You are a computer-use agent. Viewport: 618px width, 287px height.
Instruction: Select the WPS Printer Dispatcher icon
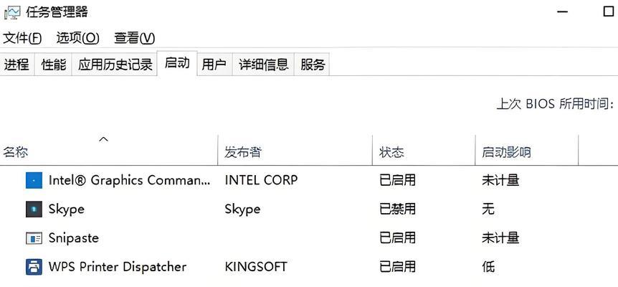pyautogui.click(x=34, y=267)
